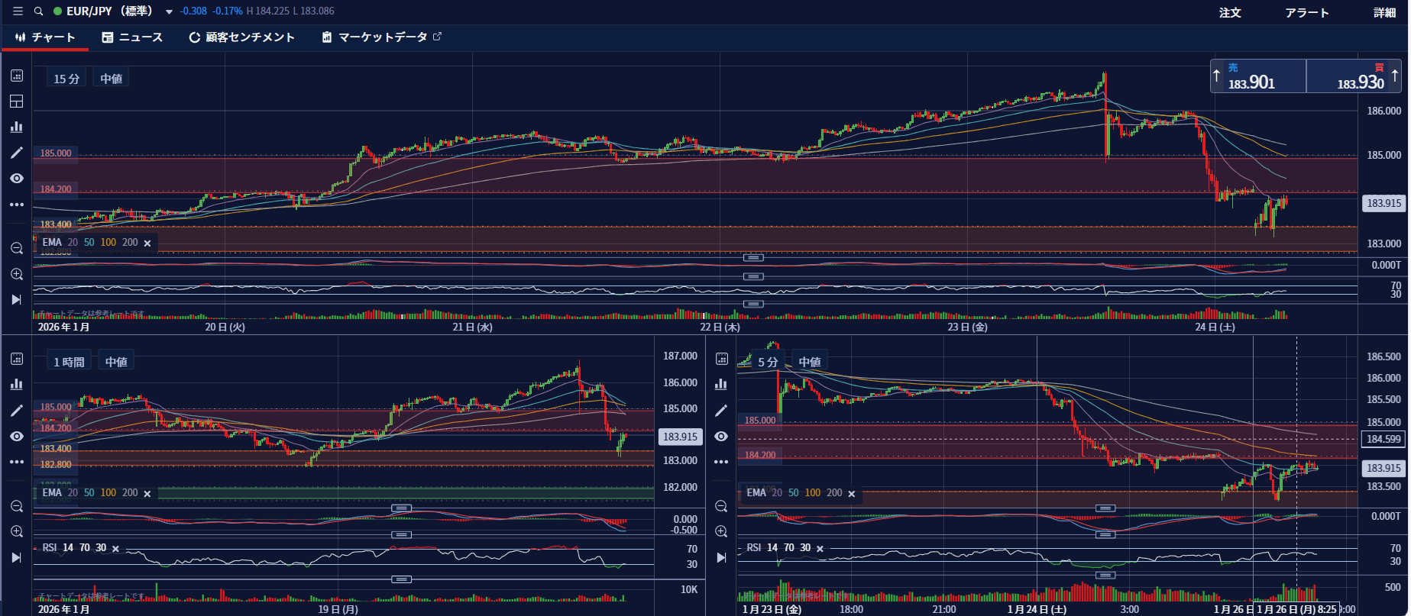
Task: Switch to the ニュース tab
Action: click(132, 37)
